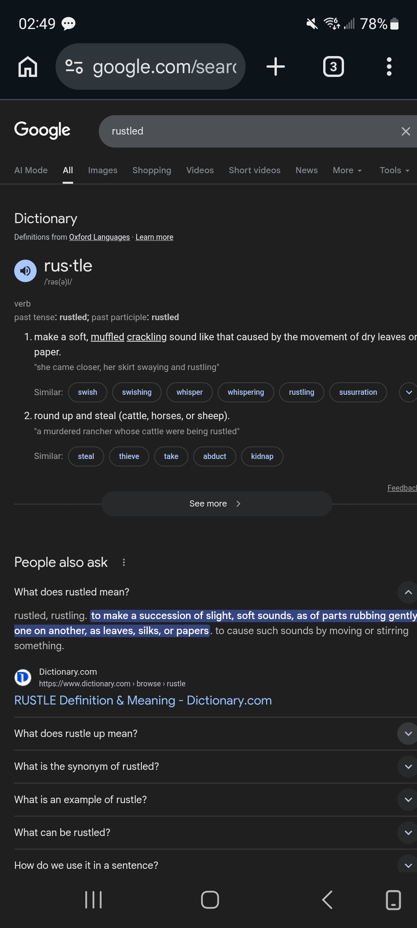This screenshot has height=928, width=417.
Task: Tap the site settings icon in address bar
Action: point(74,67)
